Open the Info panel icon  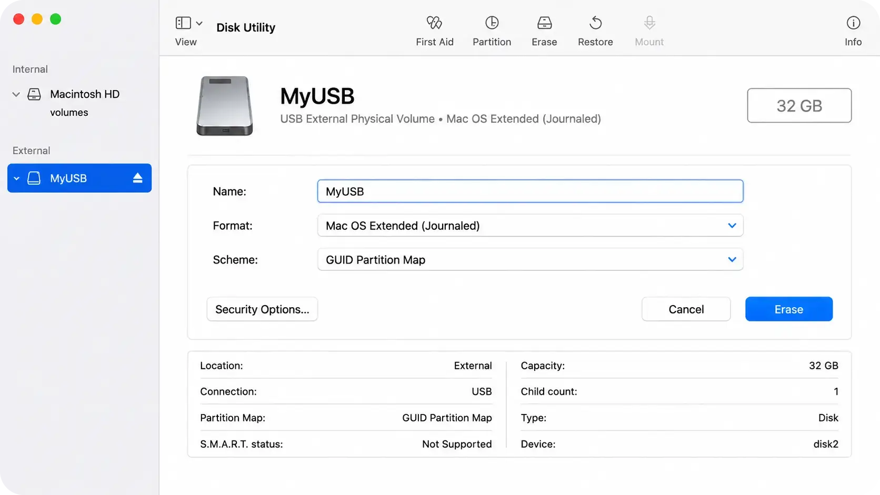853,23
